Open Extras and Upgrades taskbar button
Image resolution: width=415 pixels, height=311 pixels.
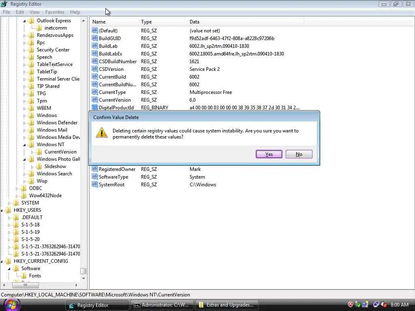tap(227, 305)
